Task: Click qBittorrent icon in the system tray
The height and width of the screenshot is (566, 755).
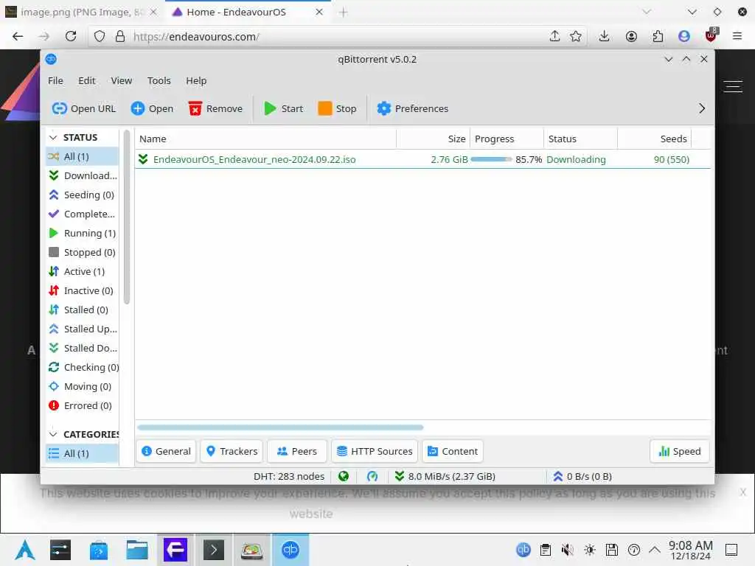Action: click(523, 549)
